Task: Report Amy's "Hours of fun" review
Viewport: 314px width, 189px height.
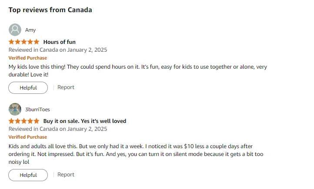Action: pyautogui.click(x=66, y=87)
